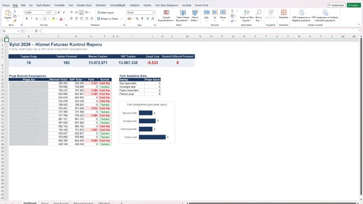The image size is (363, 204).
Task: Click the Metni Kaydır wrap text button
Action: point(105,12)
